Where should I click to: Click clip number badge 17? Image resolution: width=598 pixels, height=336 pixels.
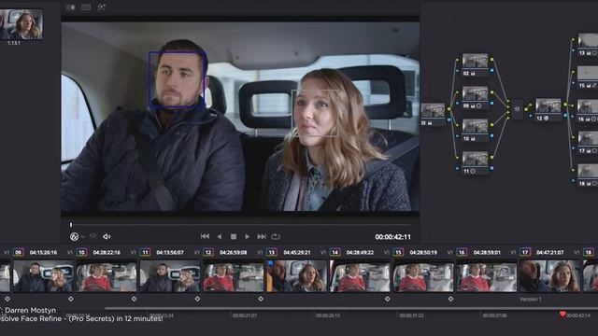tap(525, 252)
